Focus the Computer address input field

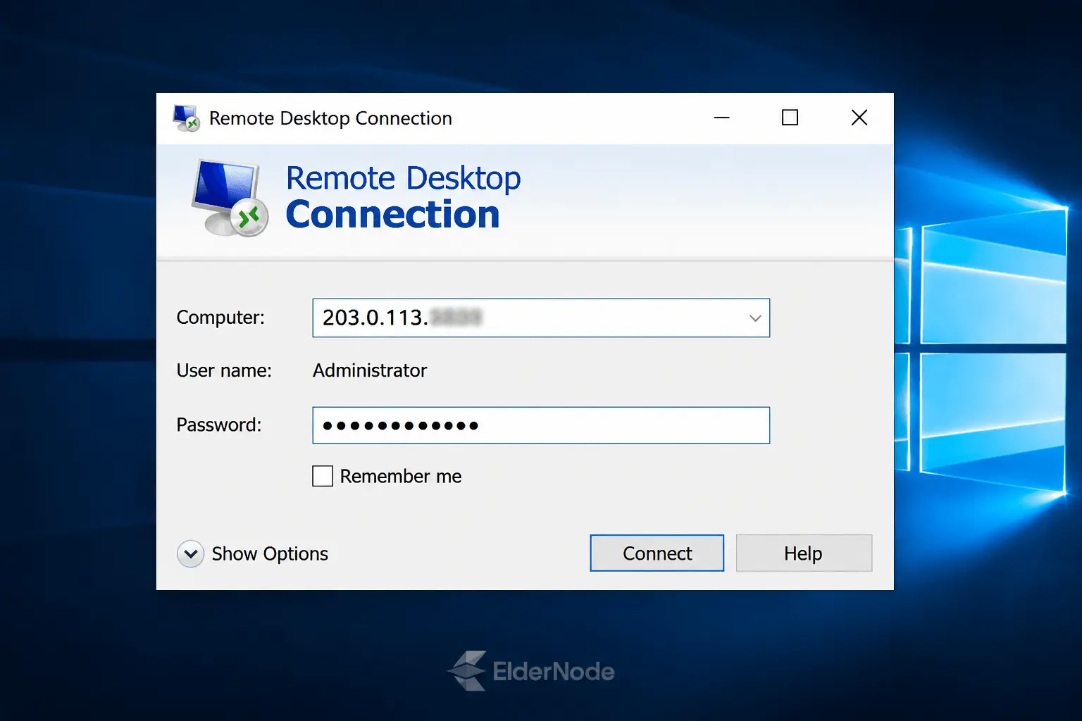pos(541,318)
